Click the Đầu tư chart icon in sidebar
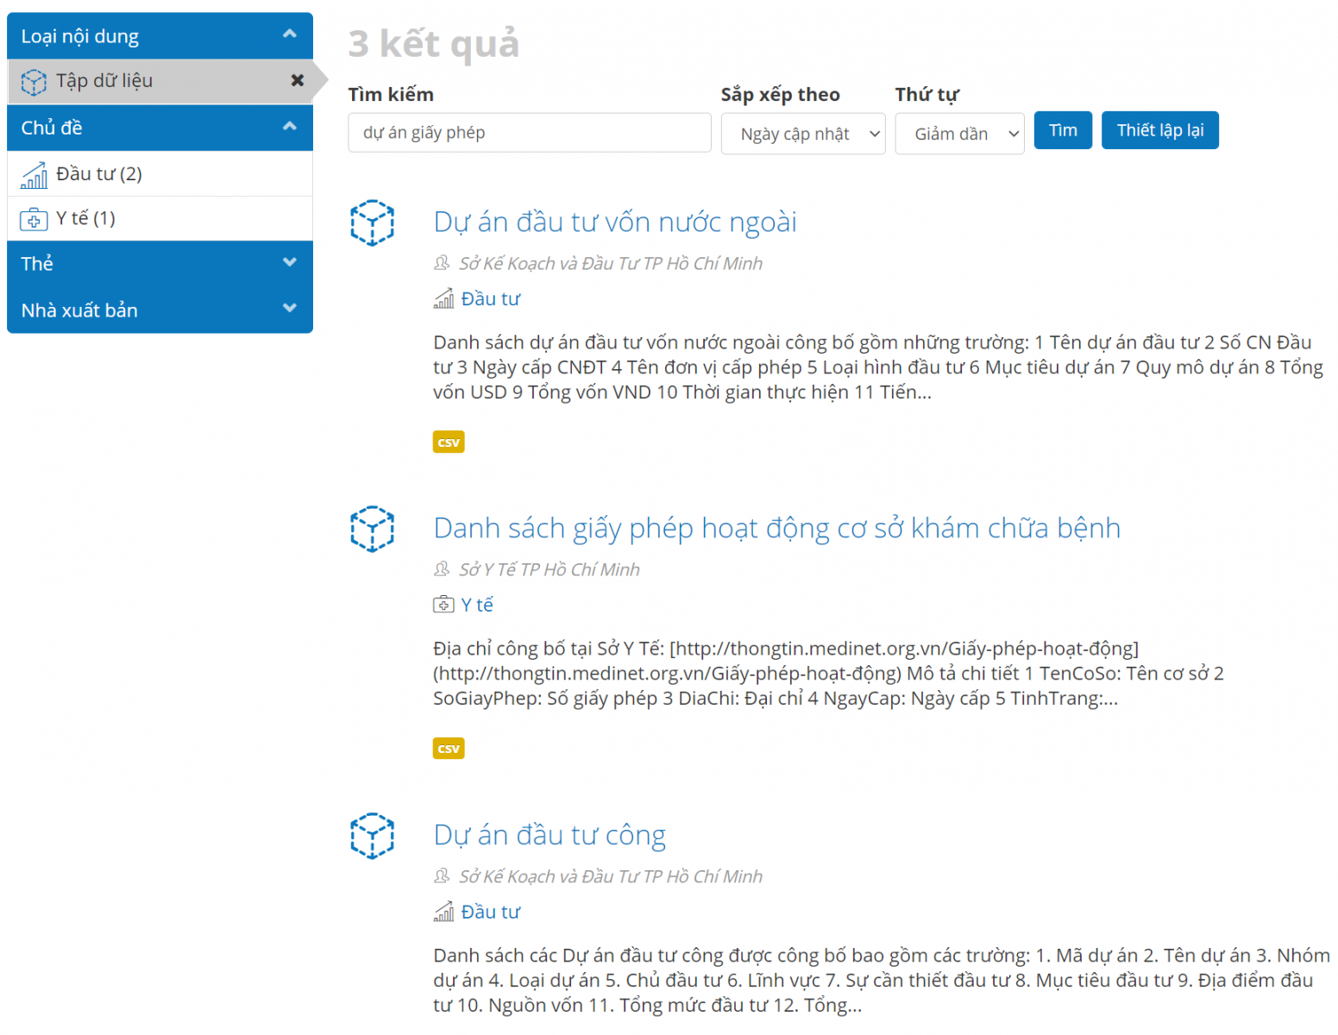 pyautogui.click(x=34, y=175)
